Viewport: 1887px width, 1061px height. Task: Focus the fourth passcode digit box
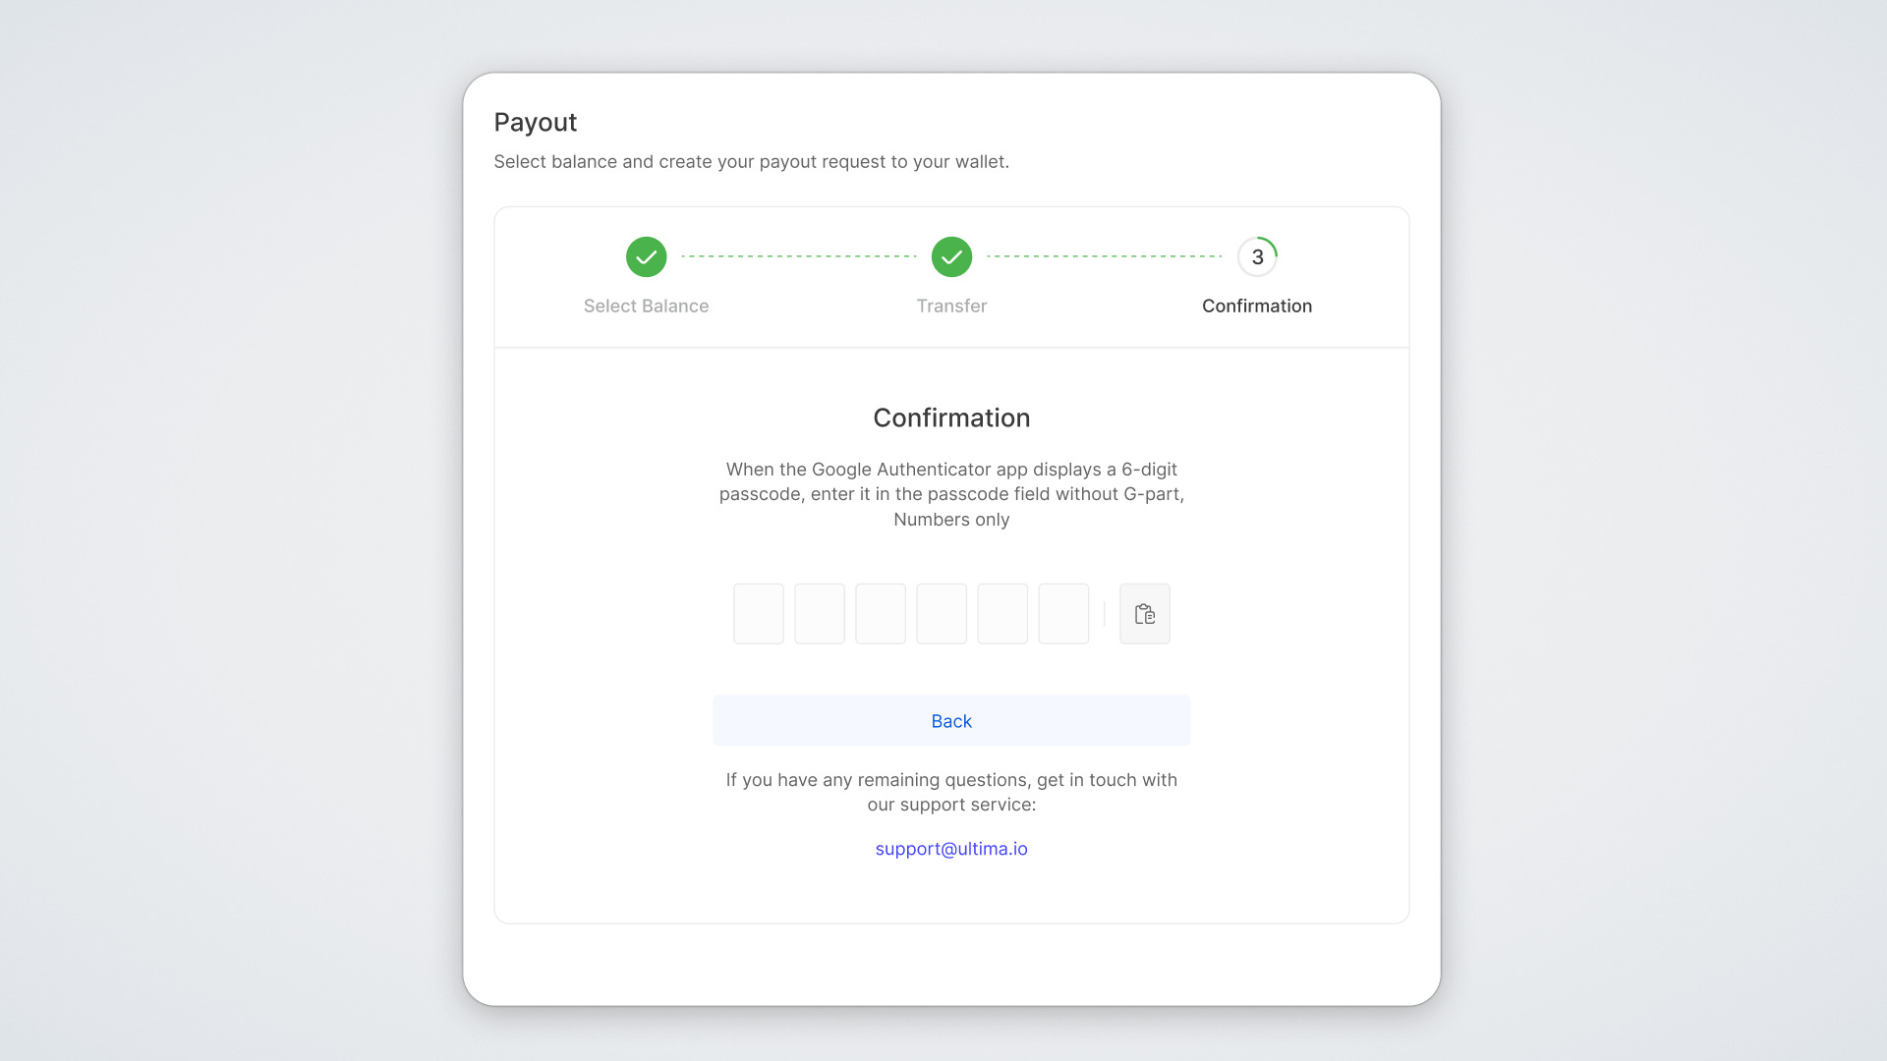942,614
